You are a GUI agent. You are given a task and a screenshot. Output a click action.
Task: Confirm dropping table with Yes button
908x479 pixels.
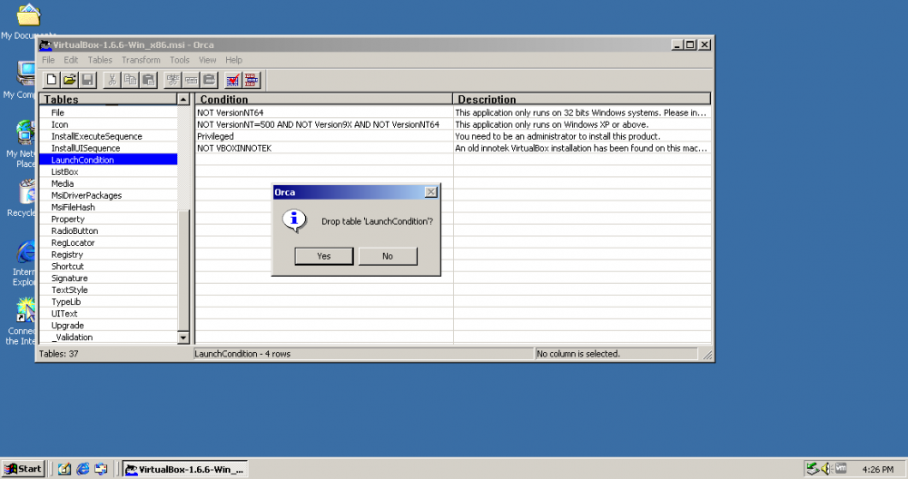click(x=324, y=256)
